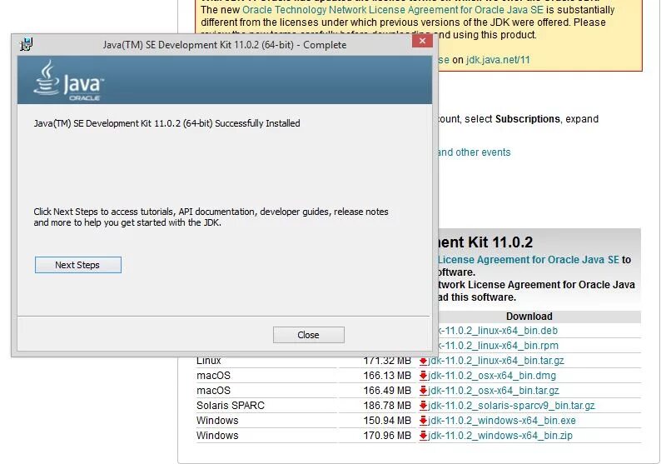Screen dimensions: 661x464
Task: Click the bold 'Subscriptions' word on the webpage
Action: coord(527,119)
